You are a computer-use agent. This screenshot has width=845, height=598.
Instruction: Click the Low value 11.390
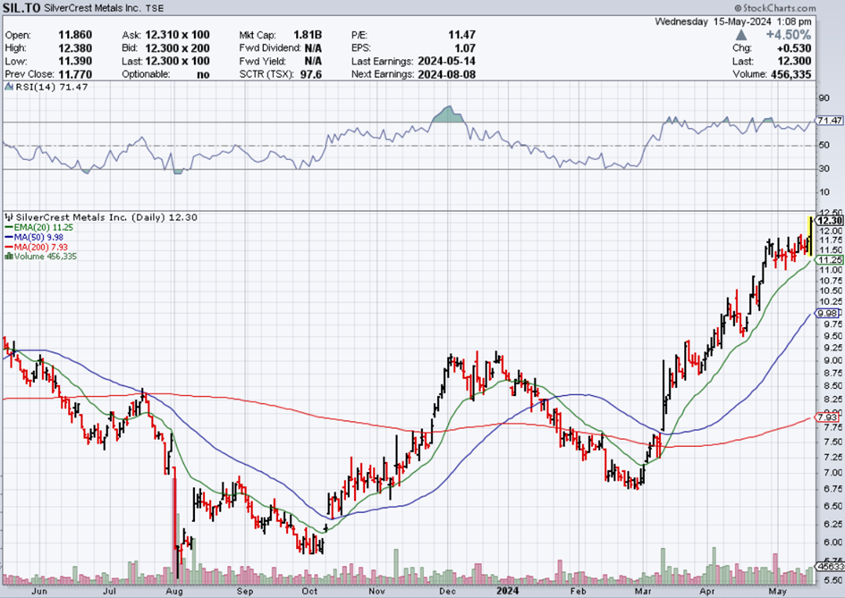(x=75, y=61)
